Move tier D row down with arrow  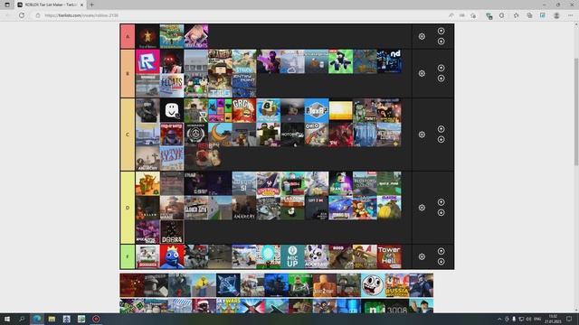[x=441, y=212]
